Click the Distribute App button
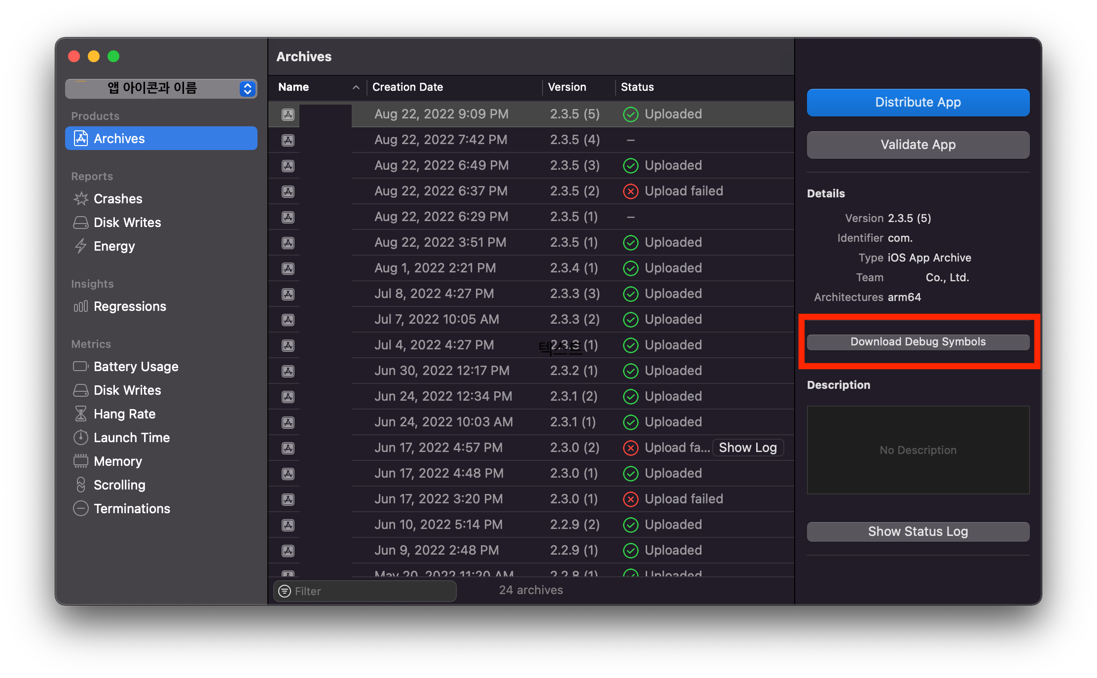 click(x=917, y=103)
